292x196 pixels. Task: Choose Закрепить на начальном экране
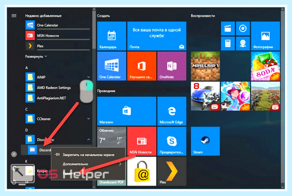coord(88,155)
